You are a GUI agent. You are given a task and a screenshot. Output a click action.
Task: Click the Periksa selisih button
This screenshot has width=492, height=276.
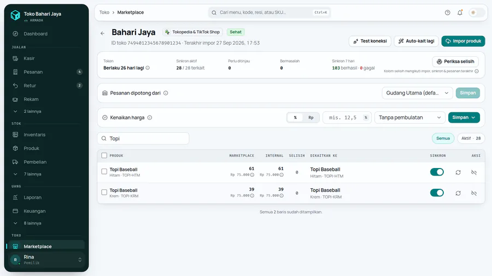point(455,62)
